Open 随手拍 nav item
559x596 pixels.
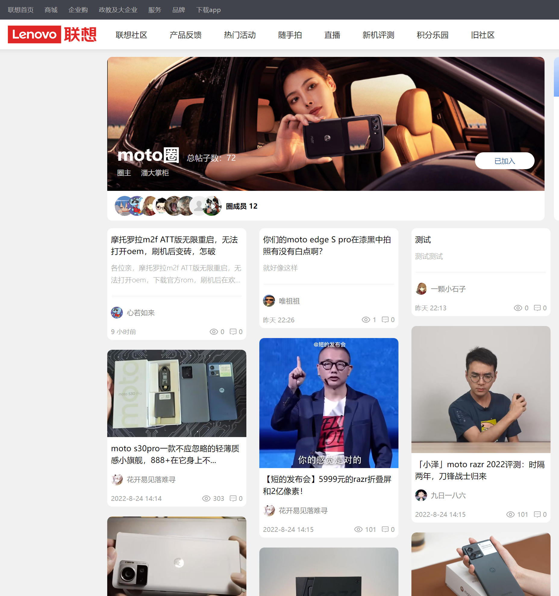(x=290, y=35)
